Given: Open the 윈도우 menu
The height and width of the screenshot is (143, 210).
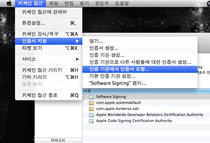Looking at the screenshot, I should click(102, 3).
